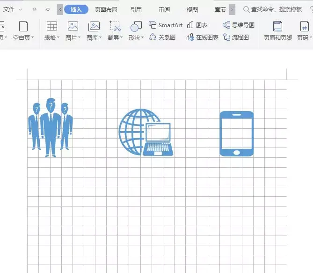This screenshot has width=313, height=273.
Task: Expand the 截屏 dropdown arrow
Action: [x=121, y=37]
